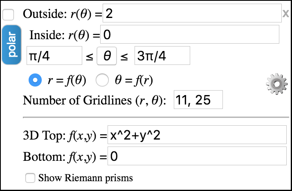Enable the checkbox beside Outside r(θ)
The image size is (292, 191).
(8, 15)
